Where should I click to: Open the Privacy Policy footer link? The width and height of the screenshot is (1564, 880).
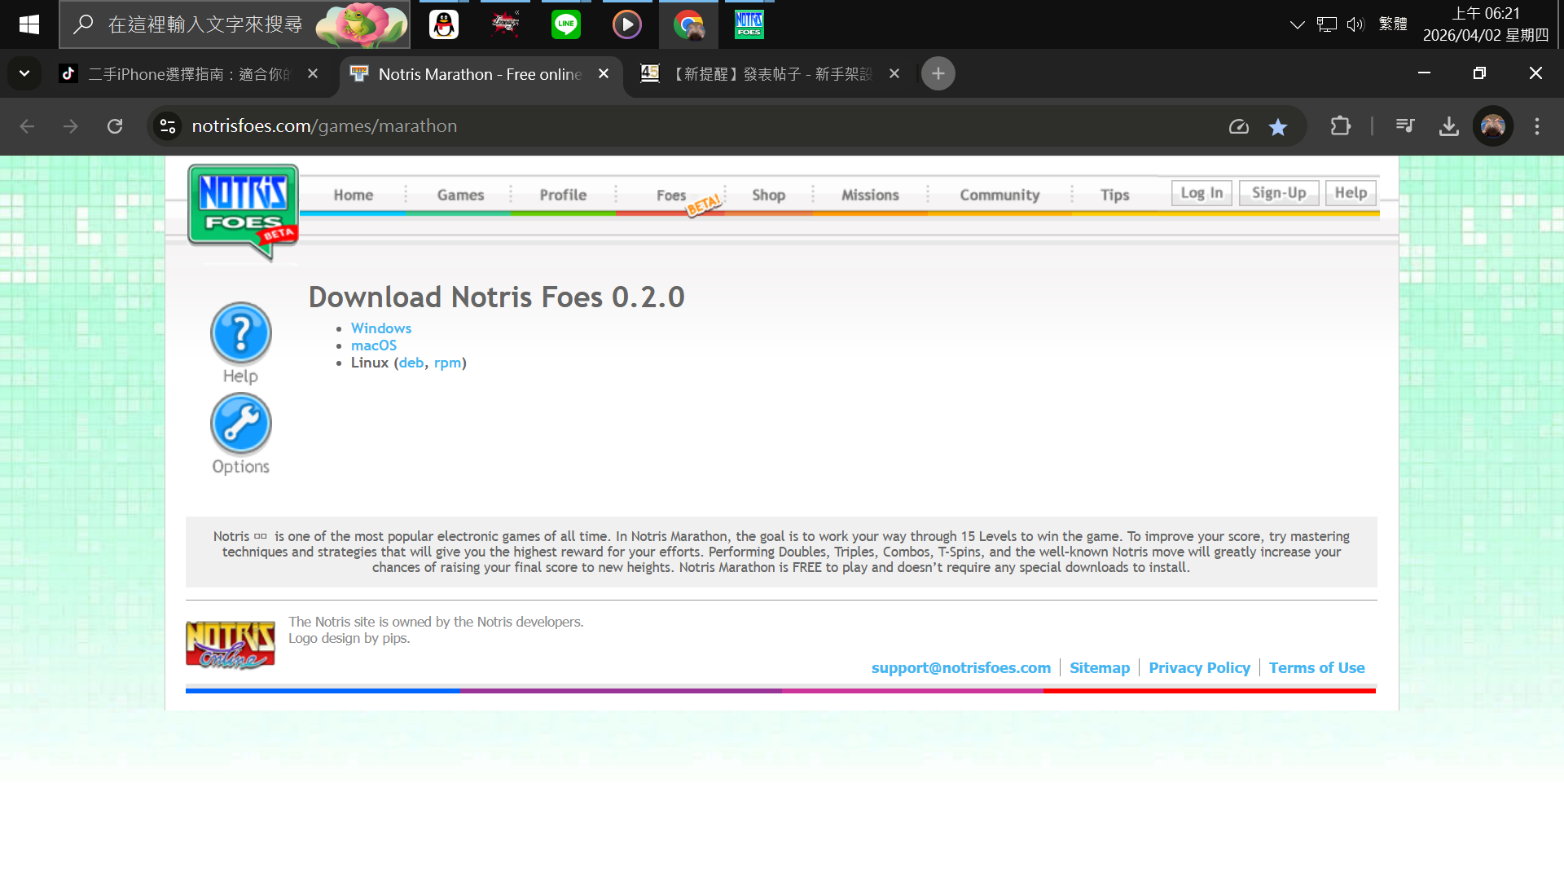(x=1199, y=667)
